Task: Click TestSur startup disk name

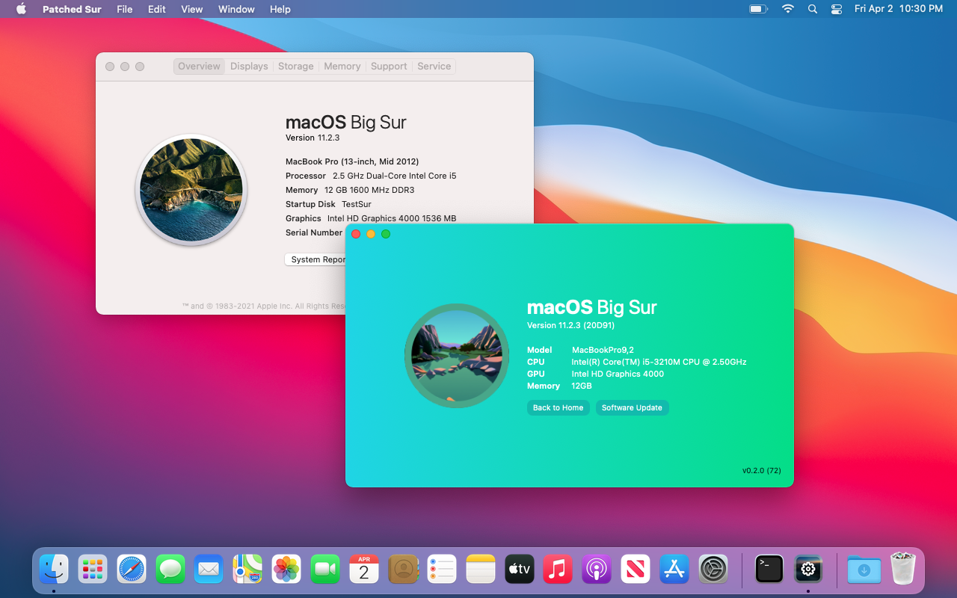Action: tap(357, 204)
